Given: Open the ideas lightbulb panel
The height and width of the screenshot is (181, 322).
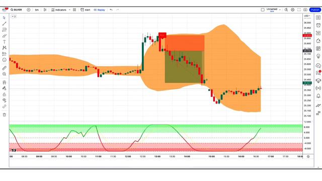Looking at the screenshot, I should [x=318, y=56].
